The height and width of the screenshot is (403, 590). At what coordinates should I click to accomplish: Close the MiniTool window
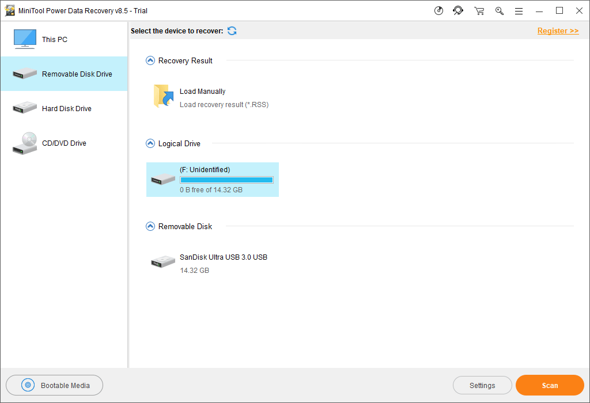click(x=580, y=11)
